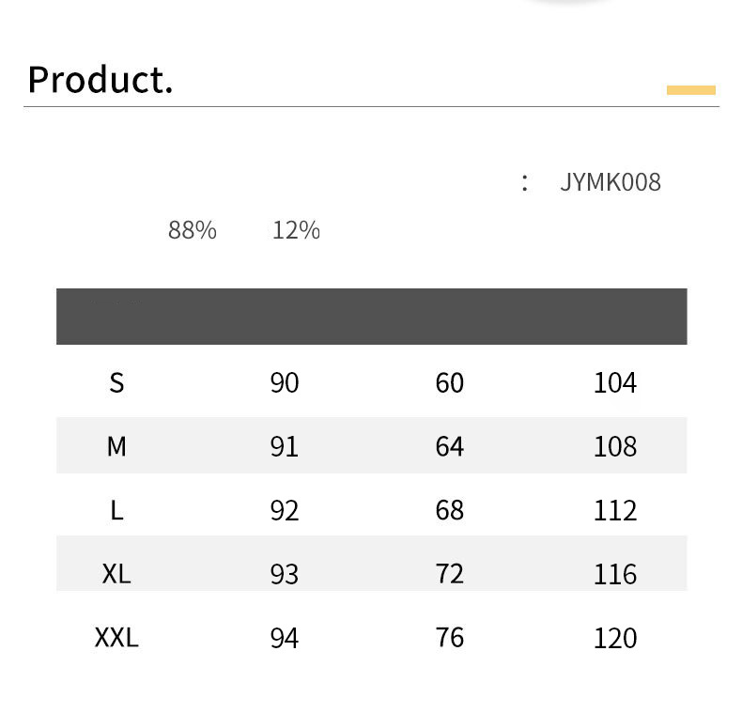Click the 92 value in row L
This screenshot has height=713, width=742.
click(x=284, y=510)
